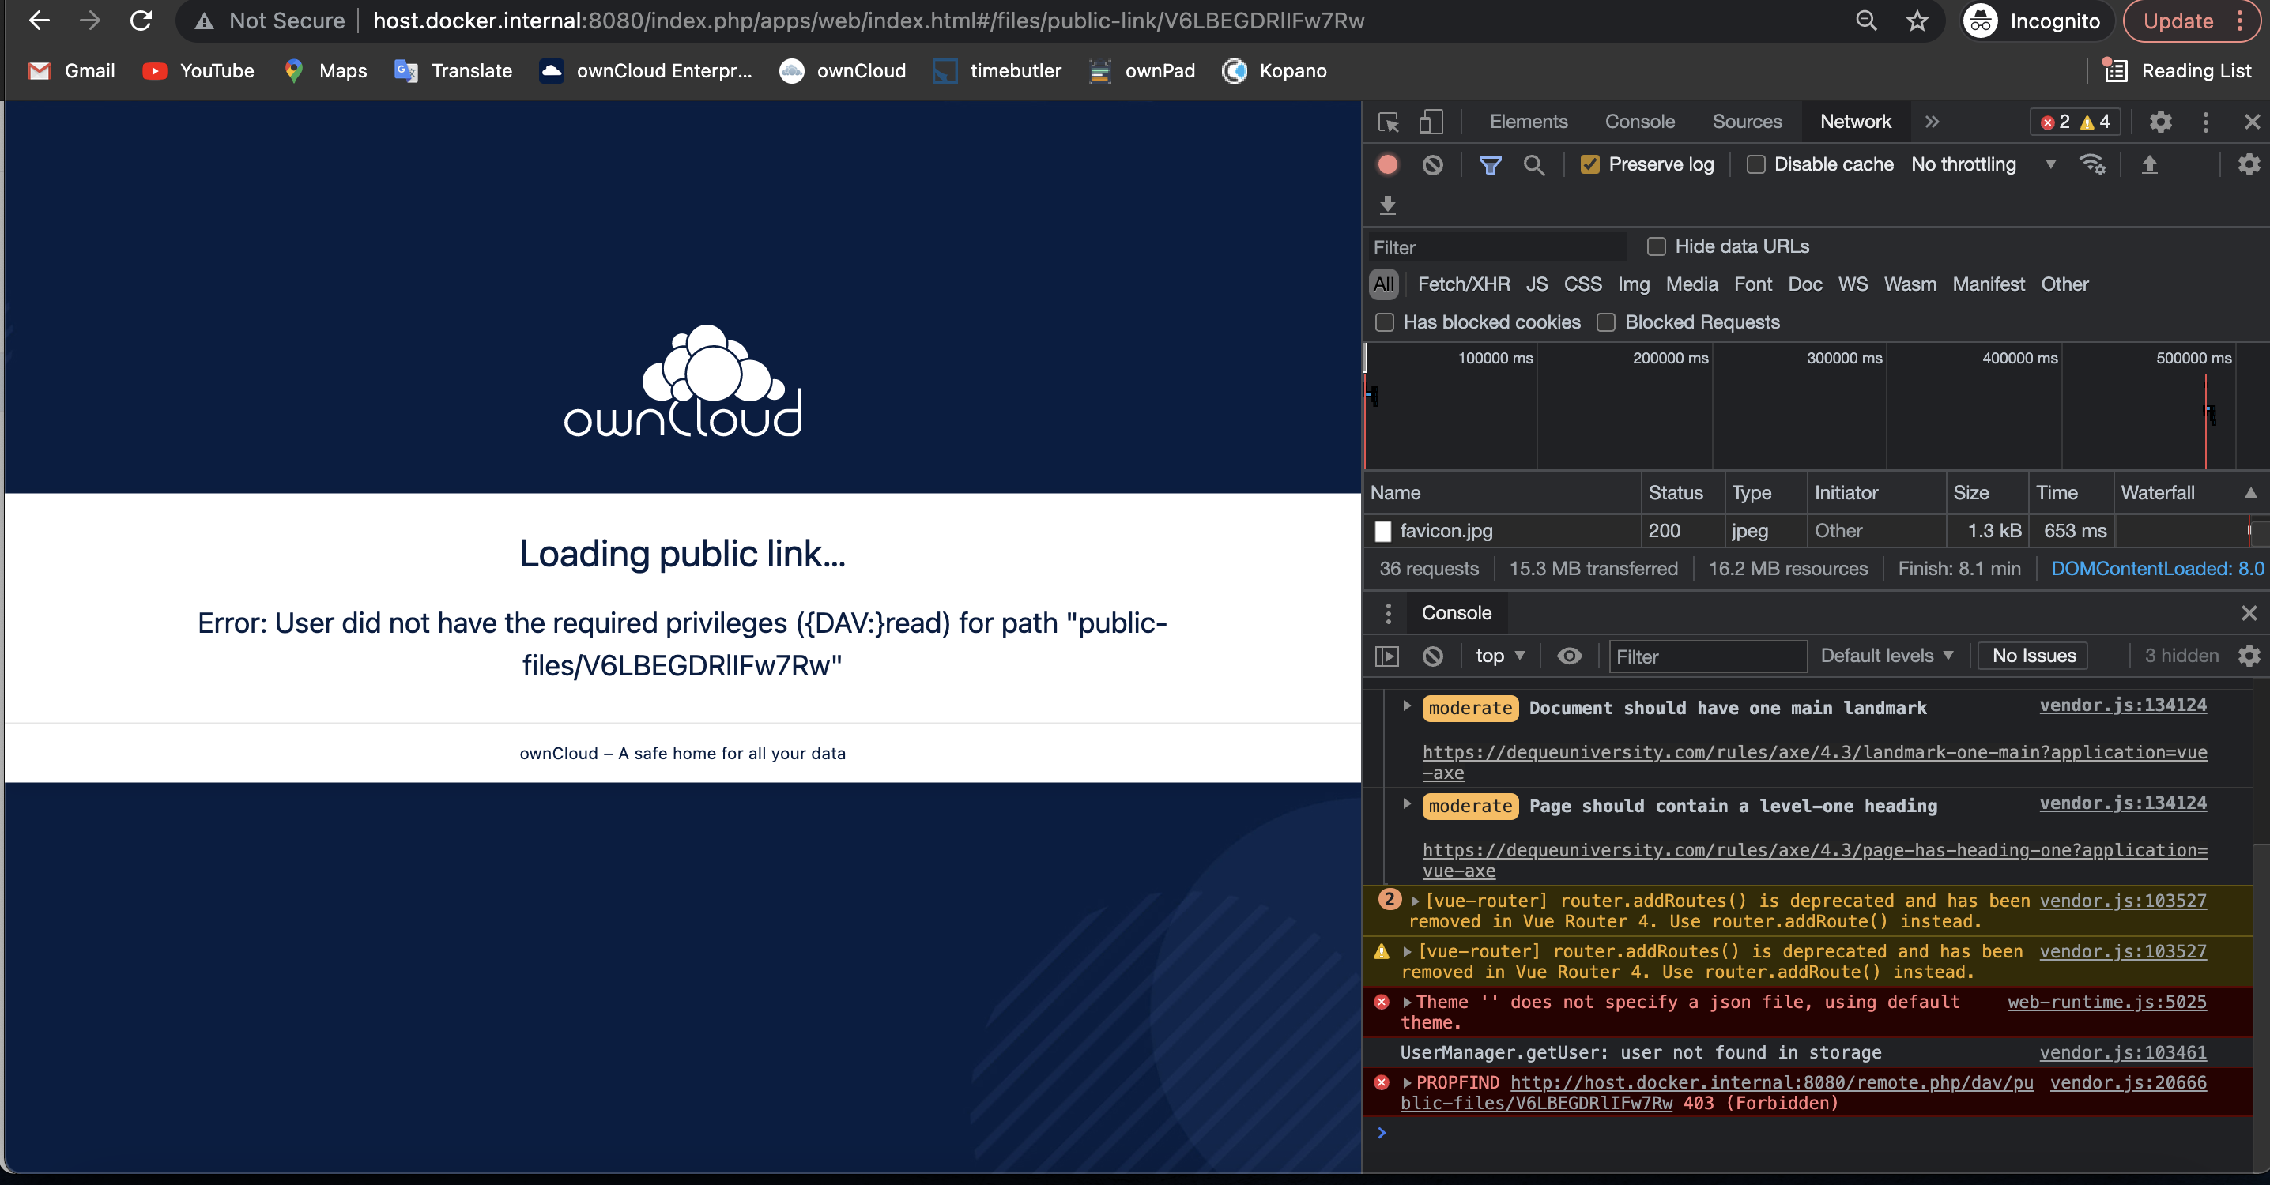This screenshot has width=2270, height=1185.
Task: Clear the console with the block icon
Action: click(1432, 656)
